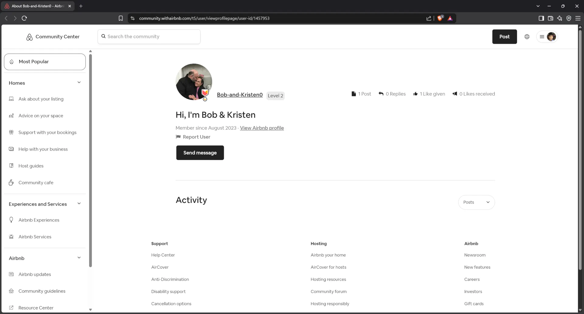
Task: Click the Airbnb Services bell icon
Action: 11,236
